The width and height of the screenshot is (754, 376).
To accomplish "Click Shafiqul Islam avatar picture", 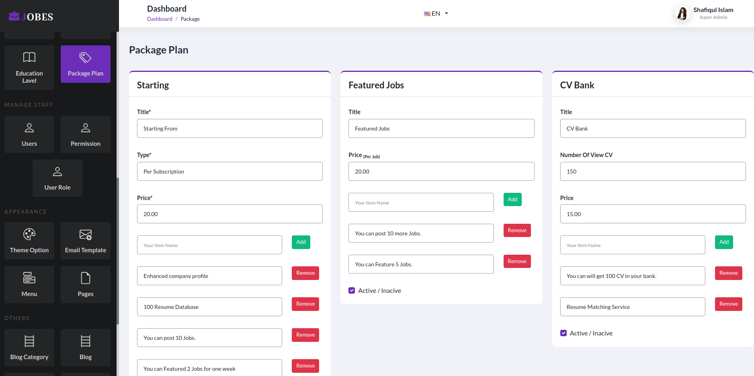I will click(x=682, y=13).
